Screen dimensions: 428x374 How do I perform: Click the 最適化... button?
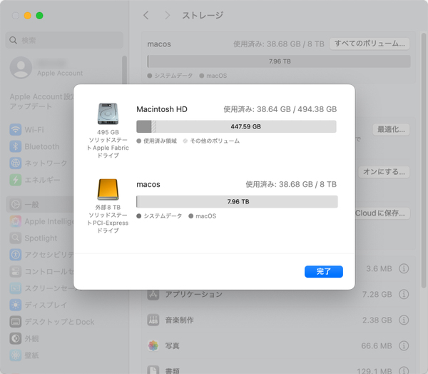click(391, 129)
